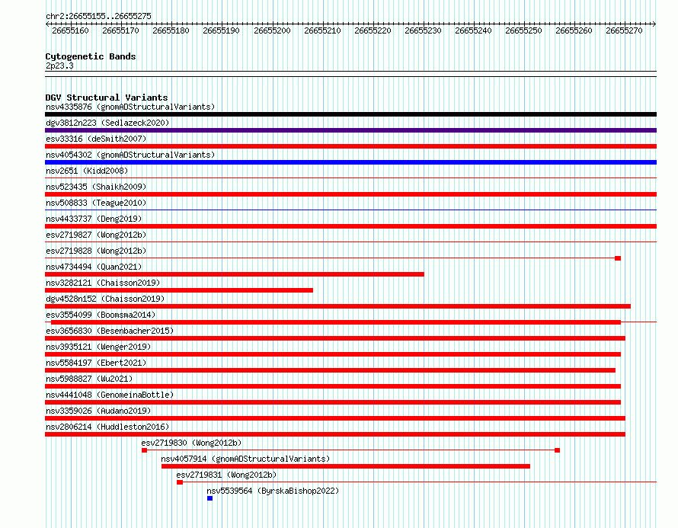Click the nsv3935121 (Wenger2019) label

coord(98,347)
